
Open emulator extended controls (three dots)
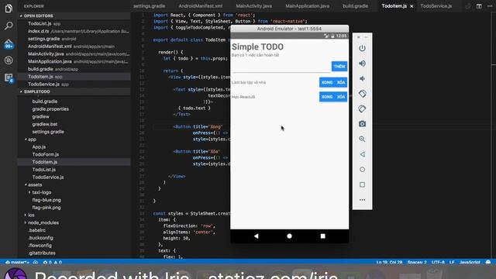coord(362,200)
